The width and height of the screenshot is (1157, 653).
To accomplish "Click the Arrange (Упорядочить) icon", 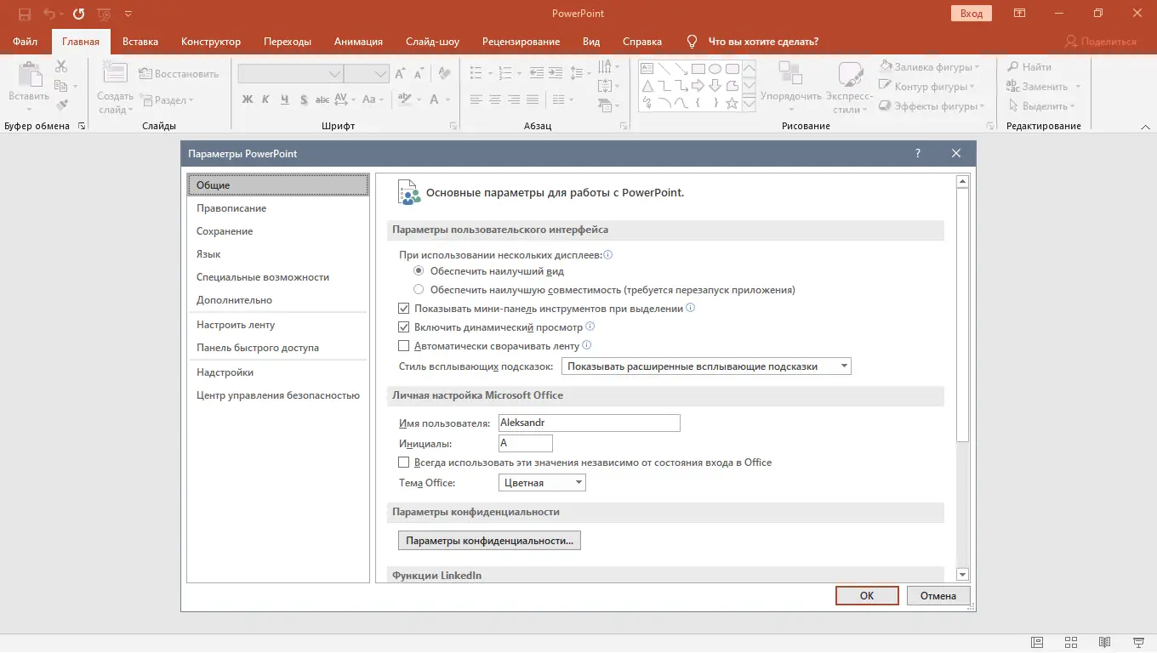I will click(790, 73).
